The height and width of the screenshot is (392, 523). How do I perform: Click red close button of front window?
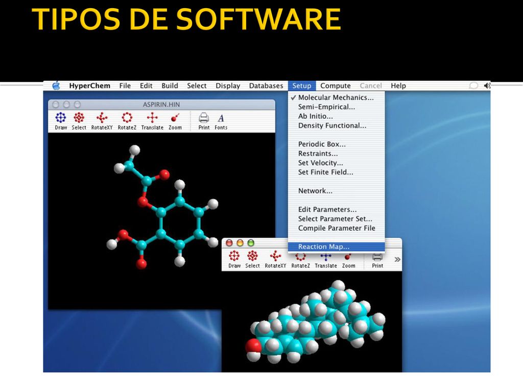(x=229, y=242)
